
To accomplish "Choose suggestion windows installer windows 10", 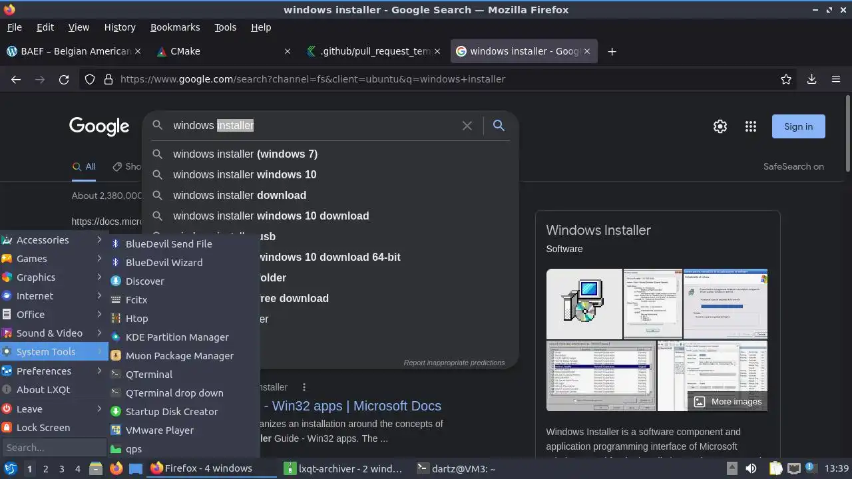I will (330, 174).
